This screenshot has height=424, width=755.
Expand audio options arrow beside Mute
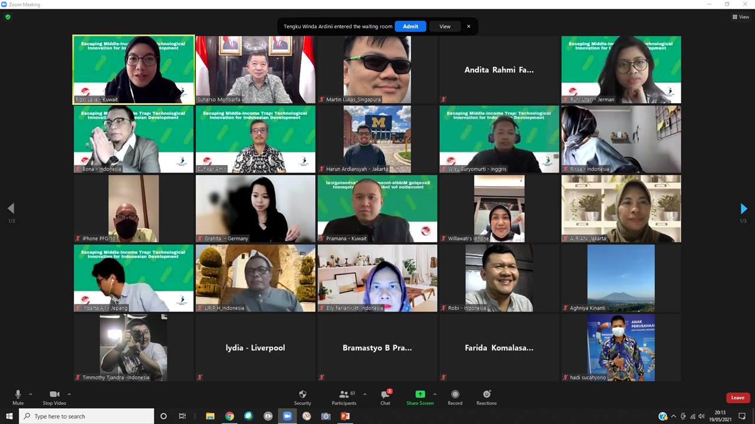31,394
